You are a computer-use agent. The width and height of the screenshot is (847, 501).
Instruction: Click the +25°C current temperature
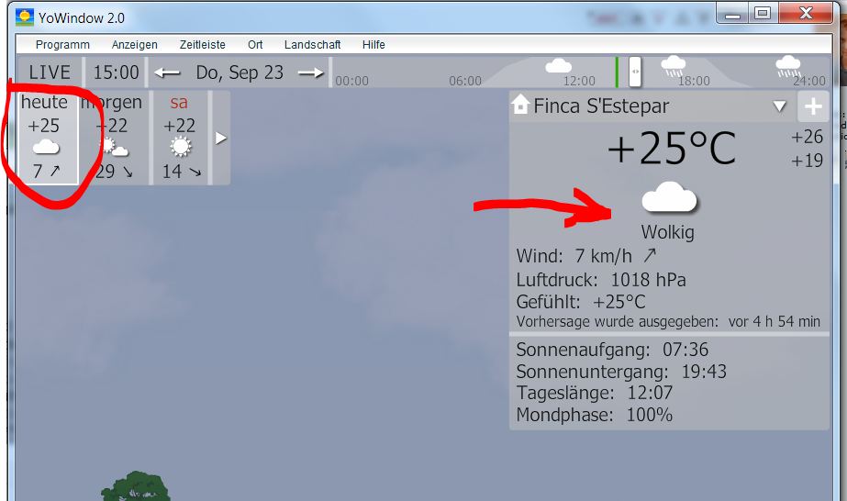[x=672, y=149]
